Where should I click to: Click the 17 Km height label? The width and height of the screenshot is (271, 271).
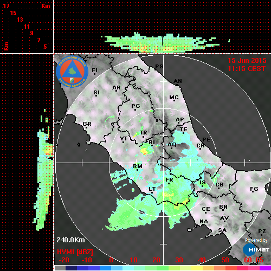point(6,6)
